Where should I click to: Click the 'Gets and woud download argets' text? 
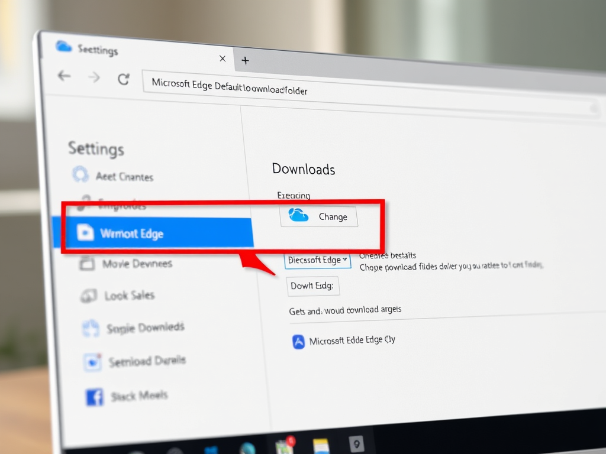[345, 310]
